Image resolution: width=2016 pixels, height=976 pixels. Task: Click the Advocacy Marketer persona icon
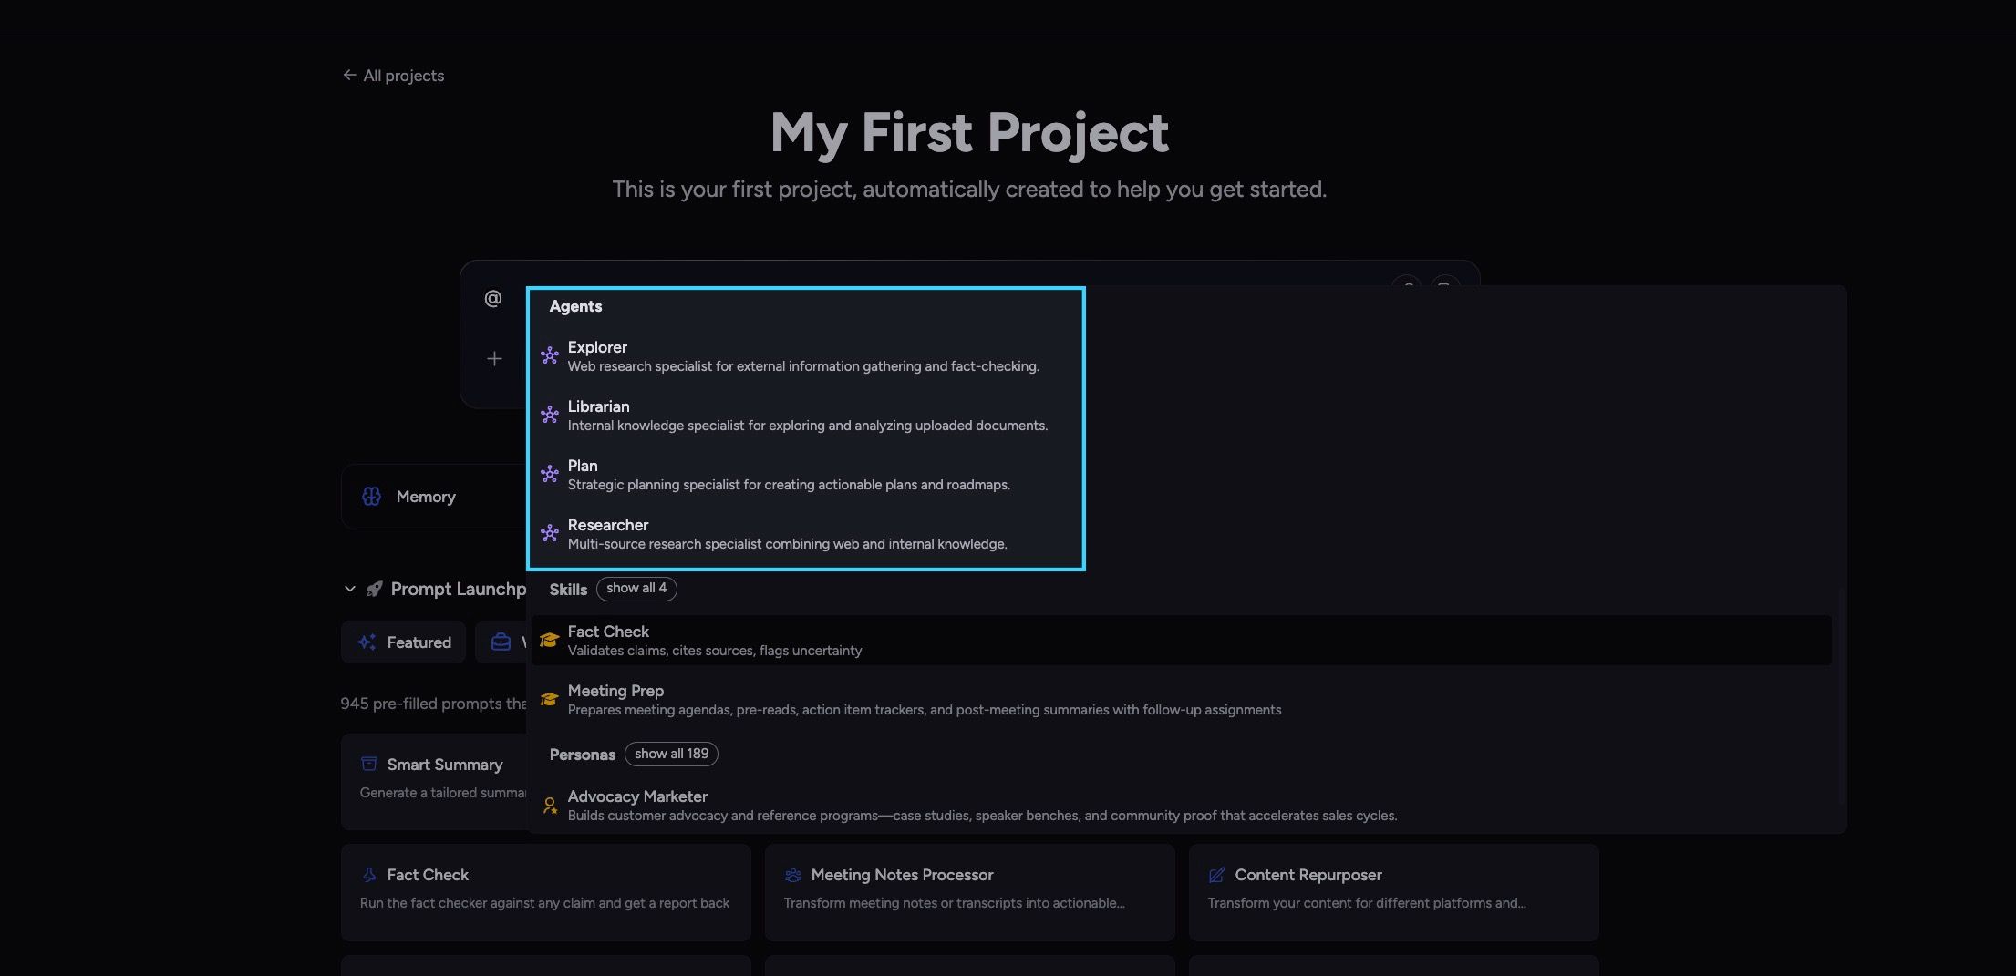point(550,806)
